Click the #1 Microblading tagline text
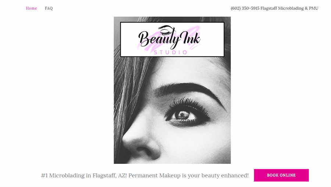This screenshot has height=187, width=331. pyautogui.click(x=145, y=175)
